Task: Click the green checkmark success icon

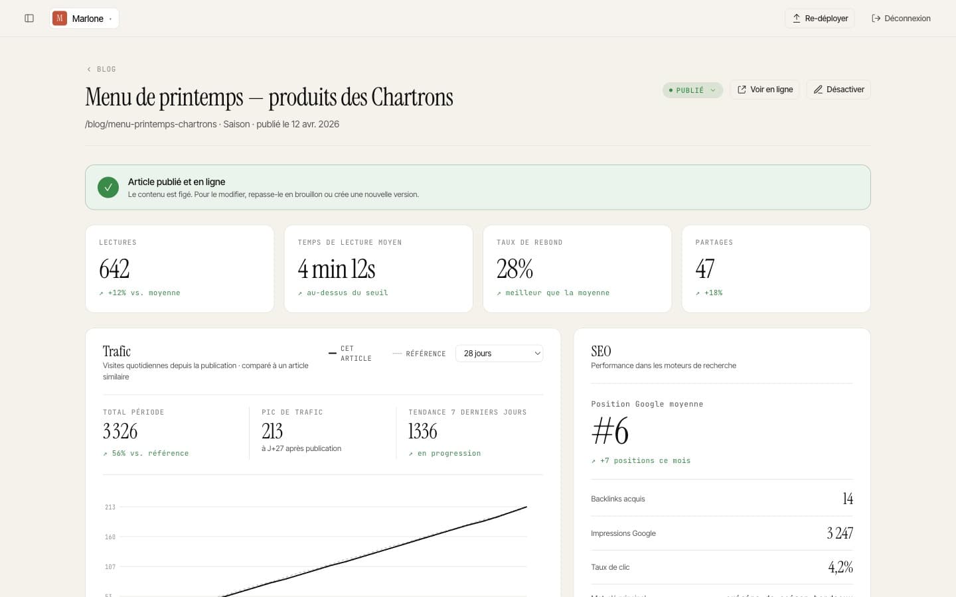Action: (108, 188)
